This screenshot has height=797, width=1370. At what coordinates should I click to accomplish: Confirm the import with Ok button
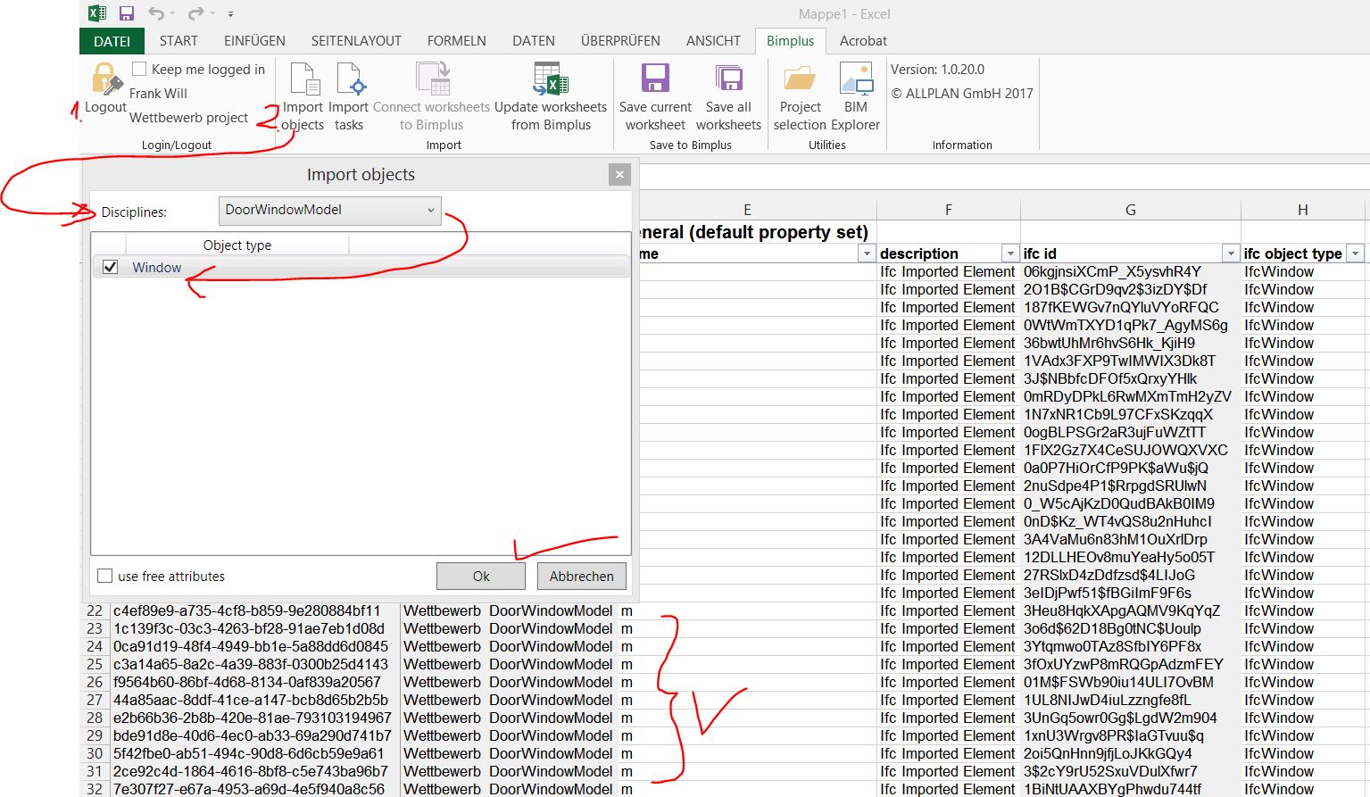(x=481, y=576)
